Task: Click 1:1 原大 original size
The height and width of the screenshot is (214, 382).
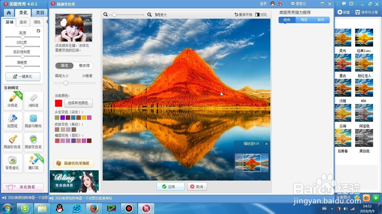Action: coord(161,15)
